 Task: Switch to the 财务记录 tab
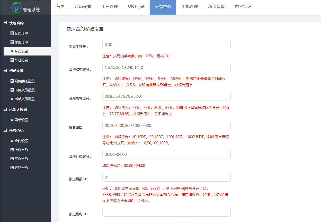136,7
